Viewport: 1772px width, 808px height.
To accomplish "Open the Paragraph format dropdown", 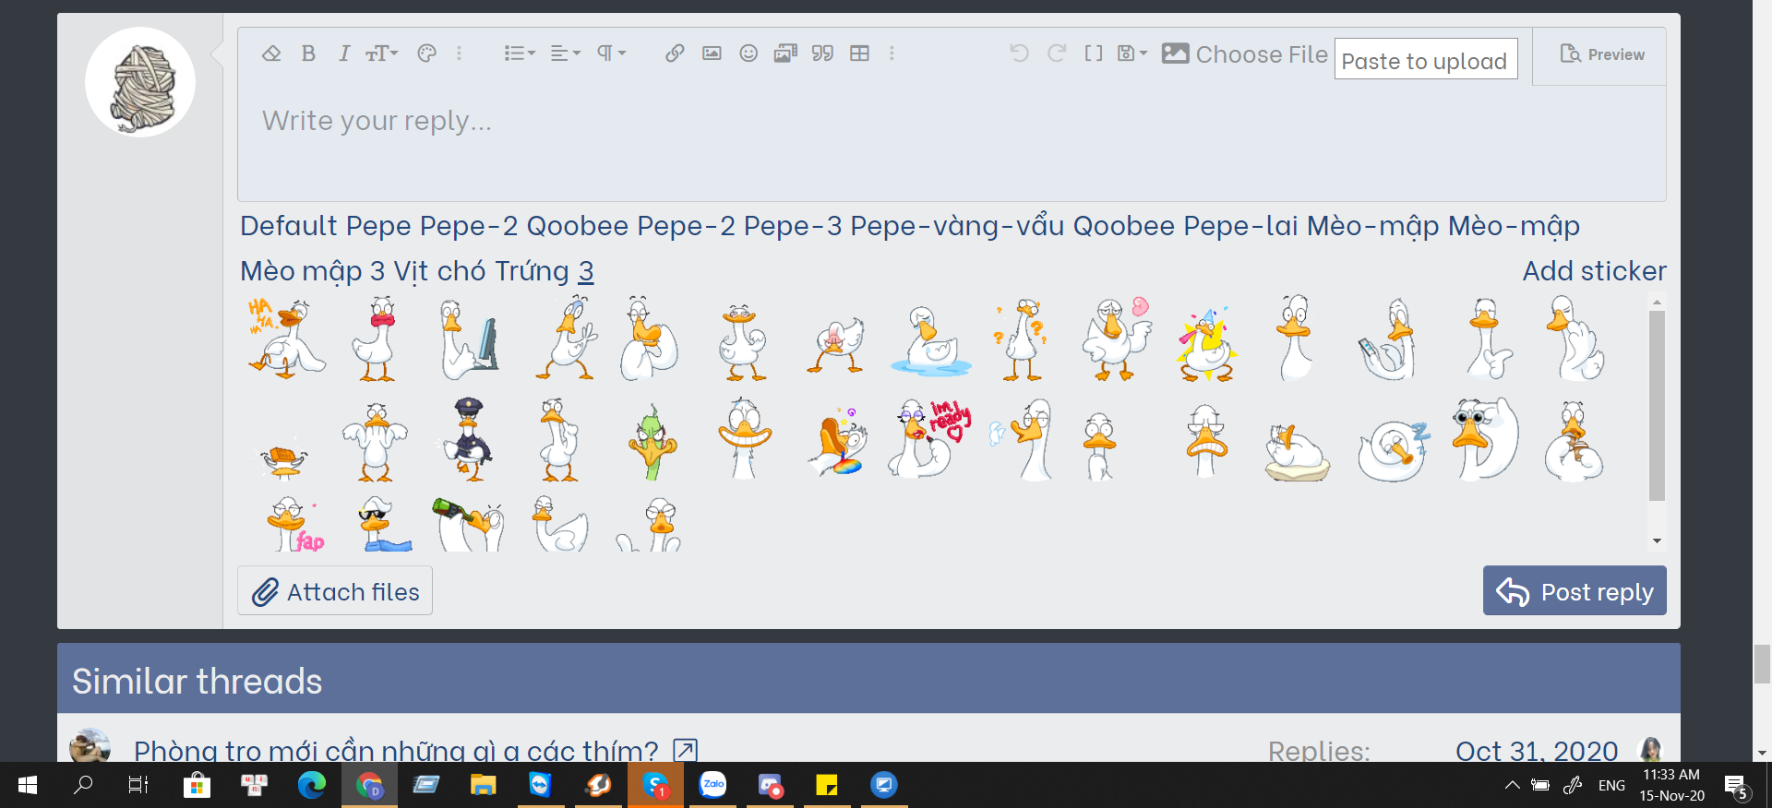I will click(x=612, y=53).
